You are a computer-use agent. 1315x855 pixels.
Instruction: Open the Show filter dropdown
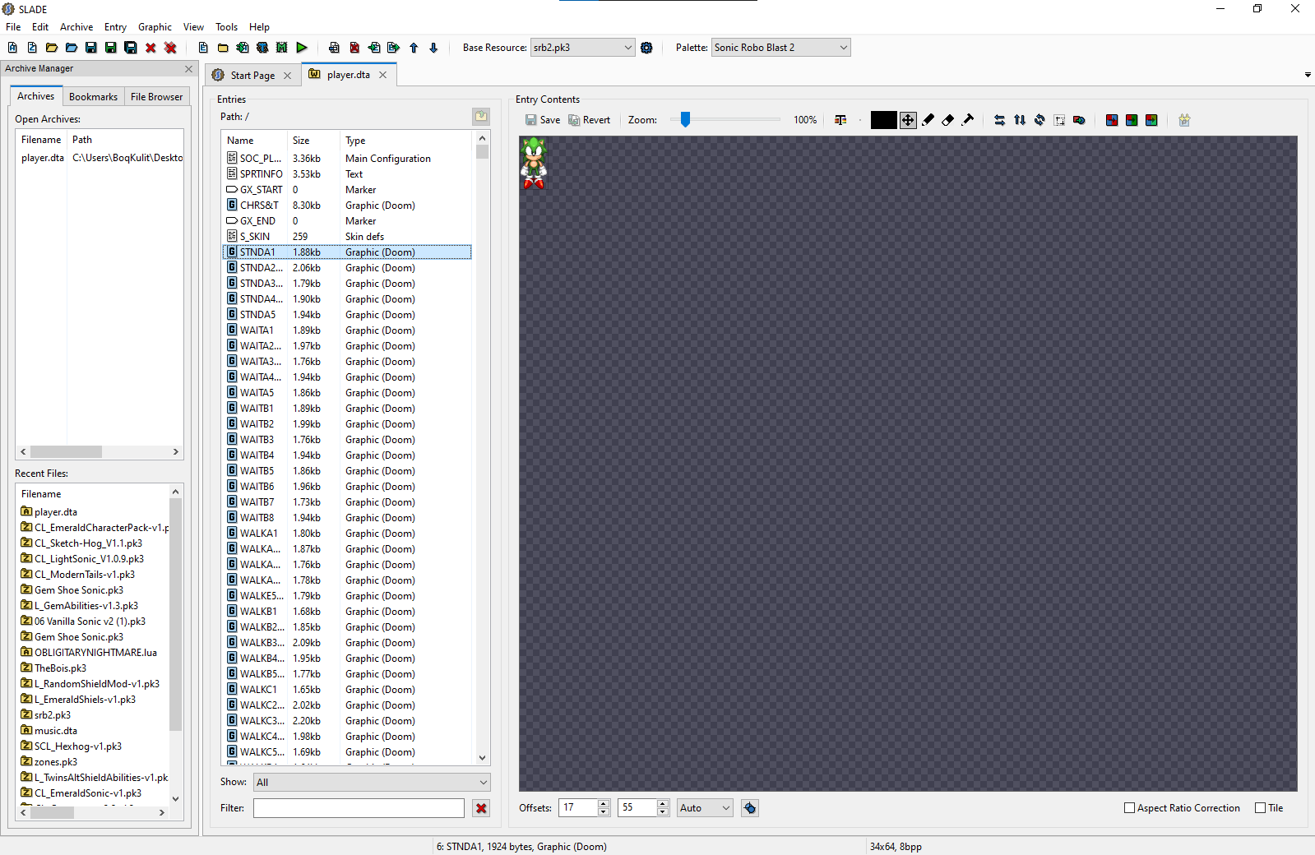click(372, 783)
